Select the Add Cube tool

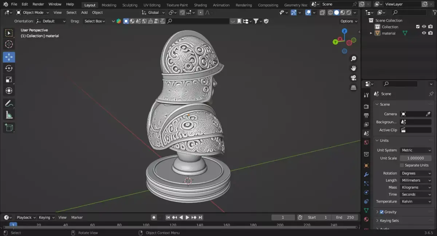tap(9, 127)
